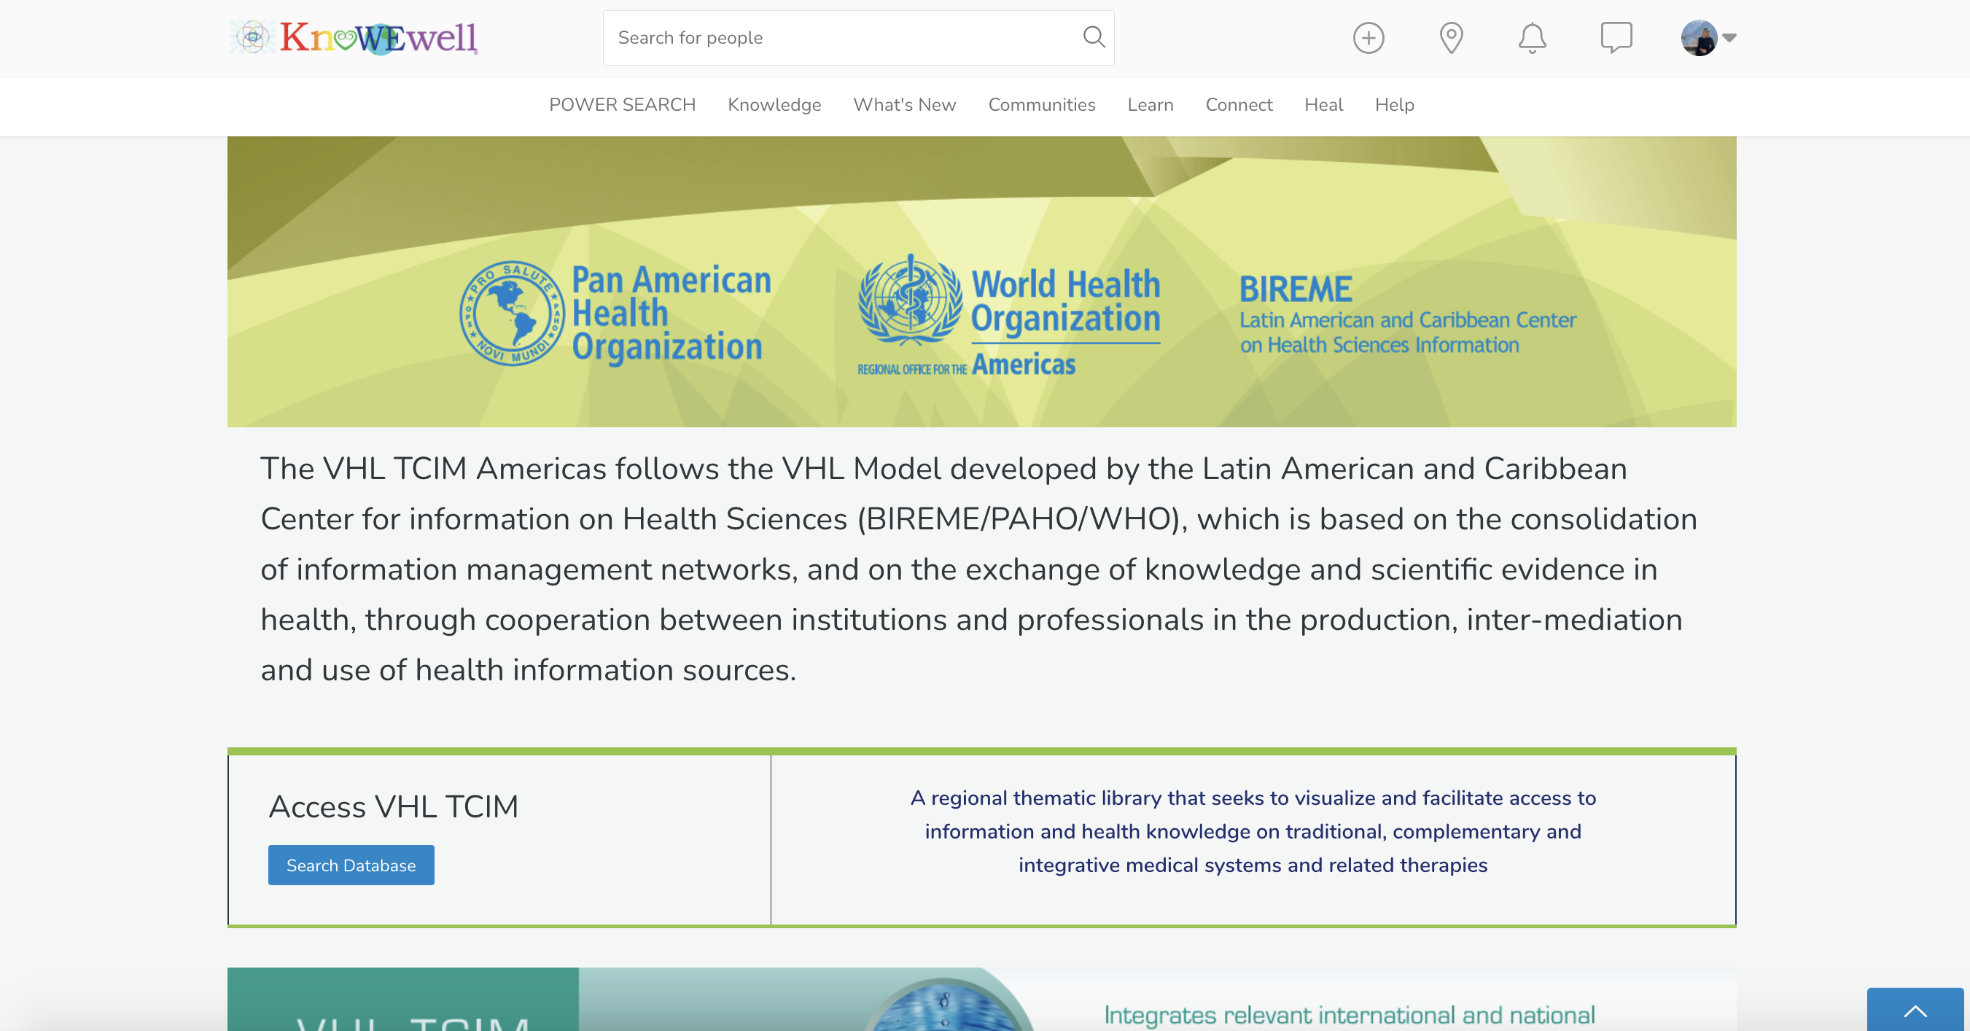
Task: Click the Pan American Health Organization logo
Action: [x=615, y=314]
